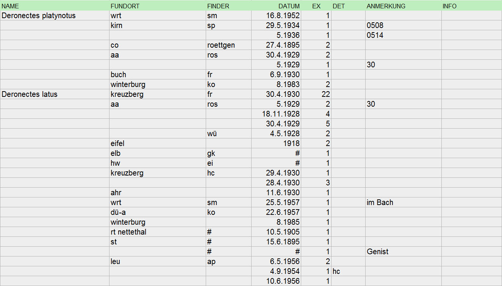The height and width of the screenshot is (286, 502).
Task: Click the NAME column header
Action: pos(10,6)
